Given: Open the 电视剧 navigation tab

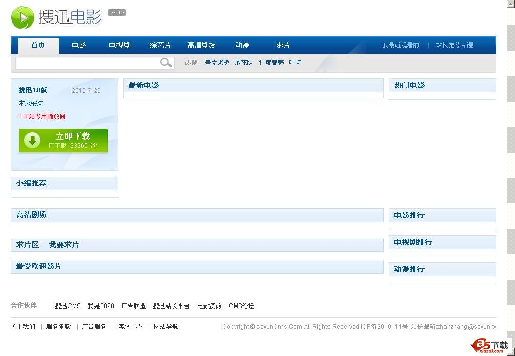Looking at the screenshot, I should pyautogui.click(x=120, y=45).
